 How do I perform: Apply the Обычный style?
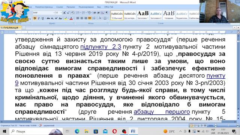pyautogui.click(x=117, y=15)
